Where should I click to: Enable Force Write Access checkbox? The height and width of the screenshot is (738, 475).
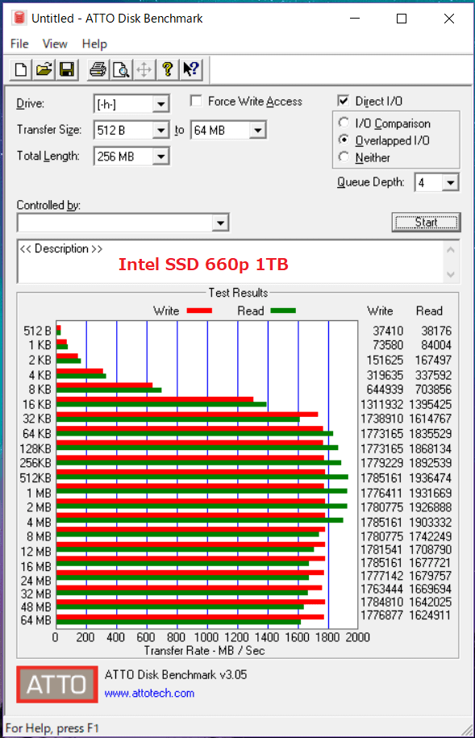(196, 101)
